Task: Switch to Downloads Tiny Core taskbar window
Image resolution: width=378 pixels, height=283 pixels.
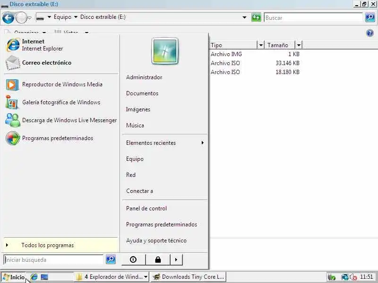Action: [x=188, y=277]
